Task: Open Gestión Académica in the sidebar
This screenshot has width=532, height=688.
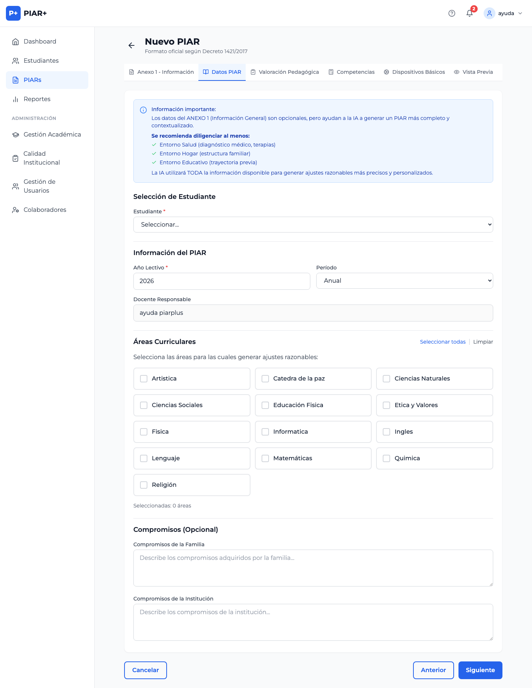Action: pyautogui.click(x=52, y=134)
